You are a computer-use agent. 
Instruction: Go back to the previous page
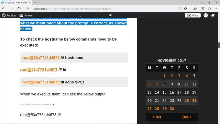[x=4, y=9]
